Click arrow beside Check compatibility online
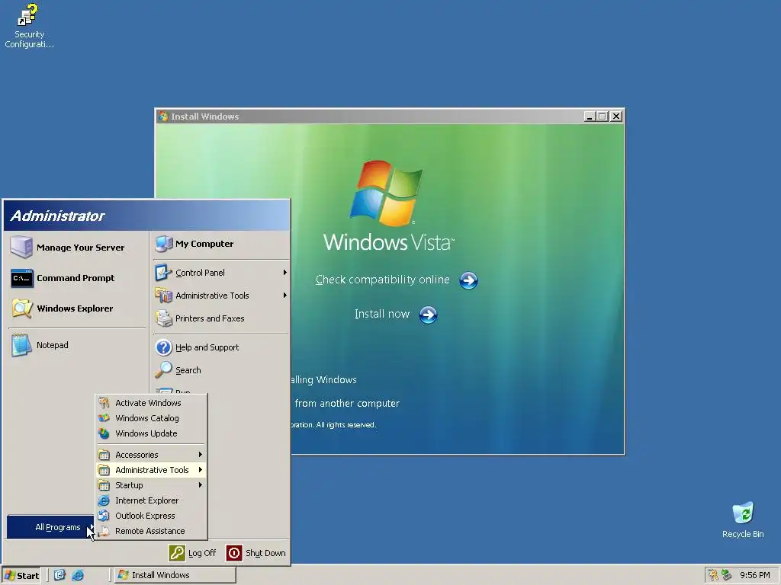The height and width of the screenshot is (585, 781). (x=468, y=280)
